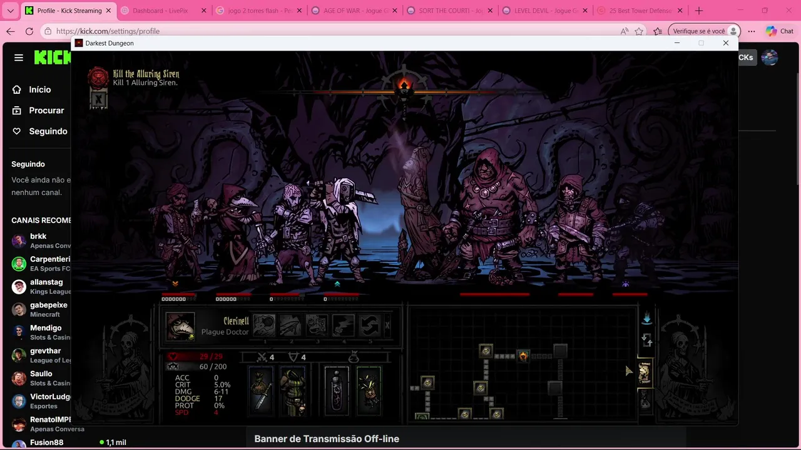Click Verifique se é você profile button
This screenshot has height=450, width=801.
point(705,31)
